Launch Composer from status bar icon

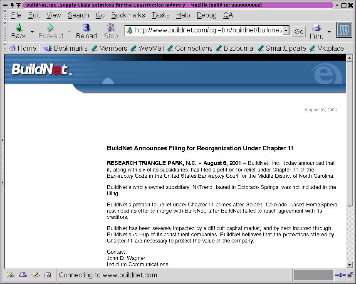click(35, 275)
